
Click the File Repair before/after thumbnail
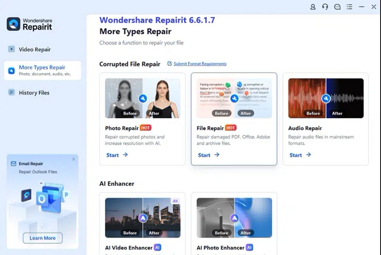pyautogui.click(x=234, y=98)
